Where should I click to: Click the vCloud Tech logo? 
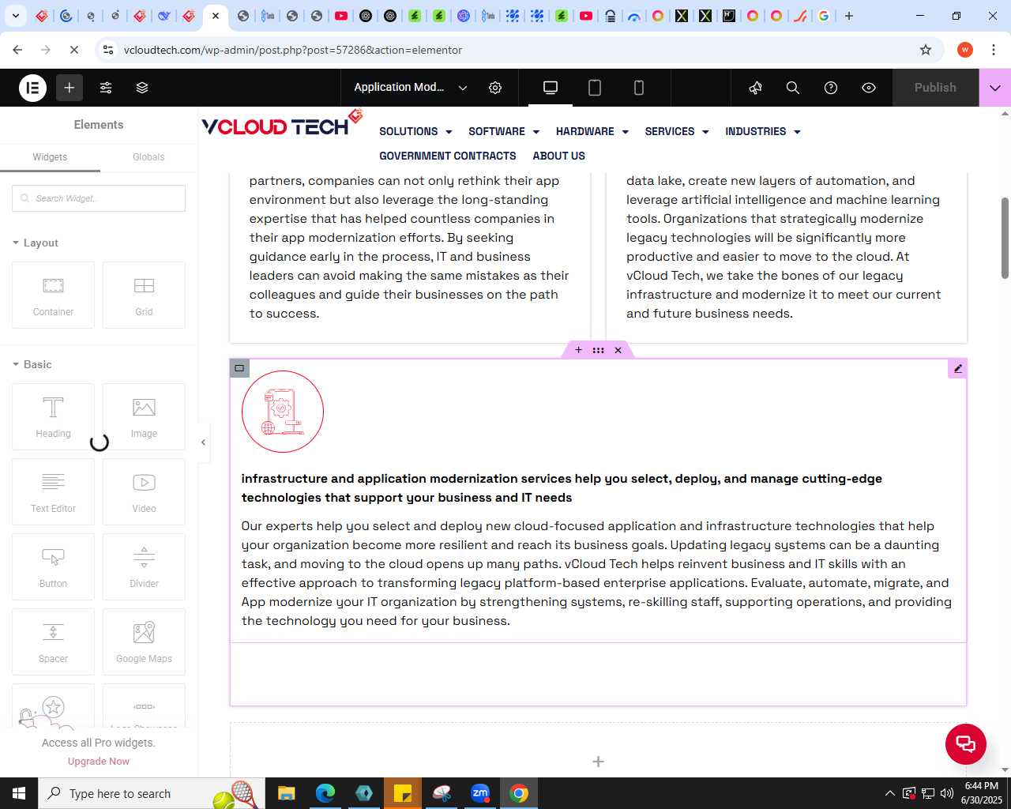[282, 123]
